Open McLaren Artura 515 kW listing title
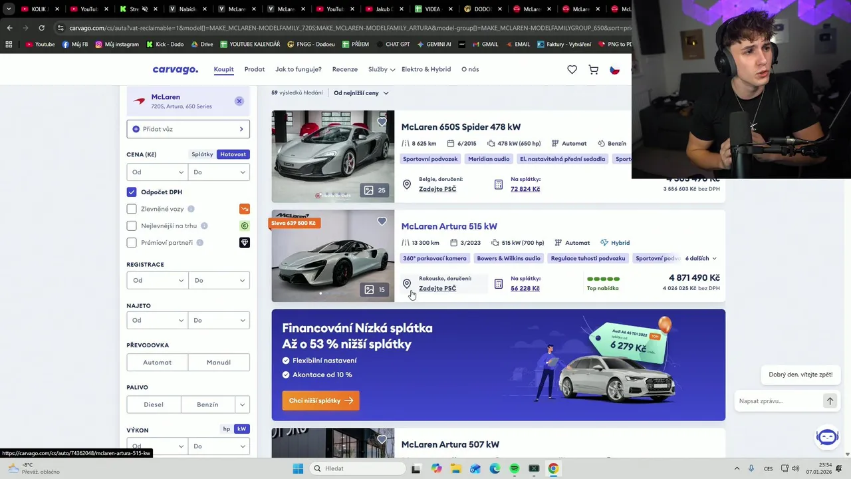The width and height of the screenshot is (851, 479). click(449, 226)
